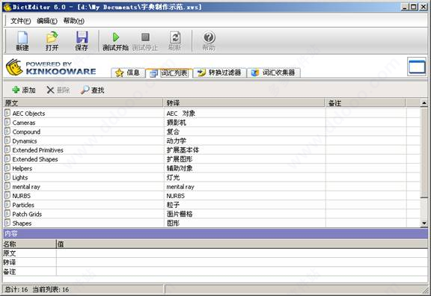Click the 名称 column header in content panel
Viewport: 431px width, 296px height.
point(29,244)
